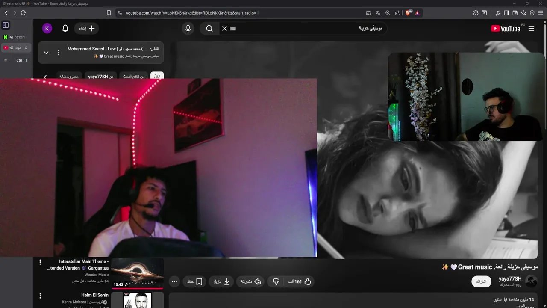Click Wonder Music channel name
547x308 pixels.
[97, 275]
